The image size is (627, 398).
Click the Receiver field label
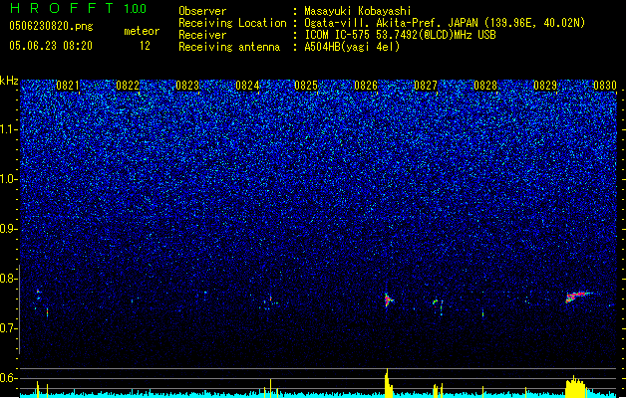click(202, 35)
